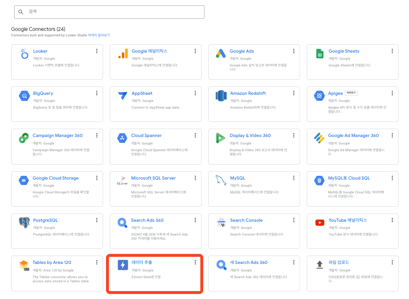Click the BigQuery hexagon icon
This screenshot has width=409, height=299.
[24, 96]
